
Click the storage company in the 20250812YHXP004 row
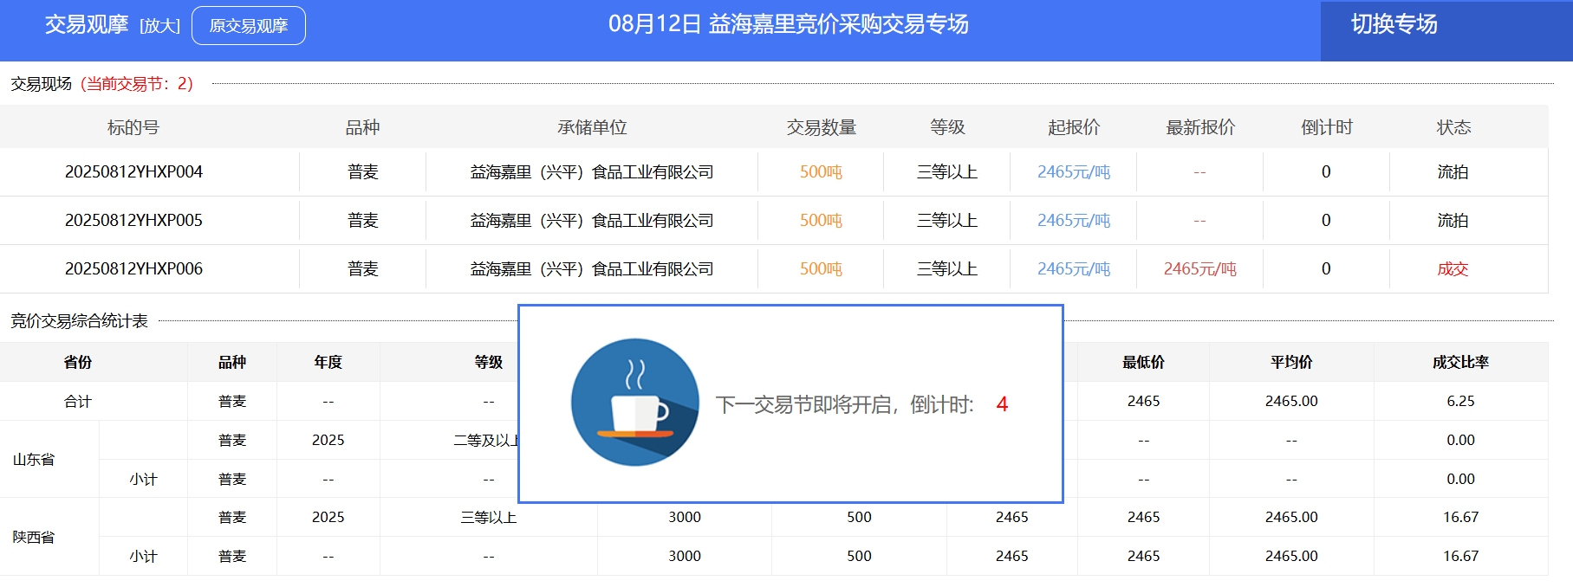(592, 172)
